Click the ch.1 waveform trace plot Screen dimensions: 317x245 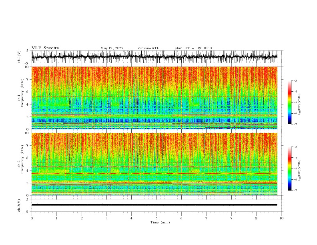[x=154, y=57]
